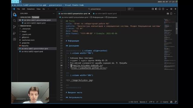
Task: Click the yamadharma.github.io link
Action: click(x=89, y=68)
